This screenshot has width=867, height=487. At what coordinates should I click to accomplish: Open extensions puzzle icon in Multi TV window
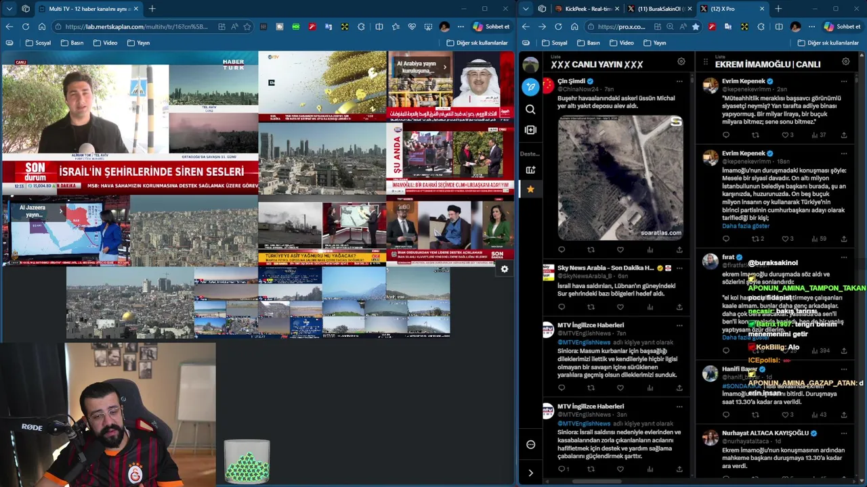click(x=361, y=26)
